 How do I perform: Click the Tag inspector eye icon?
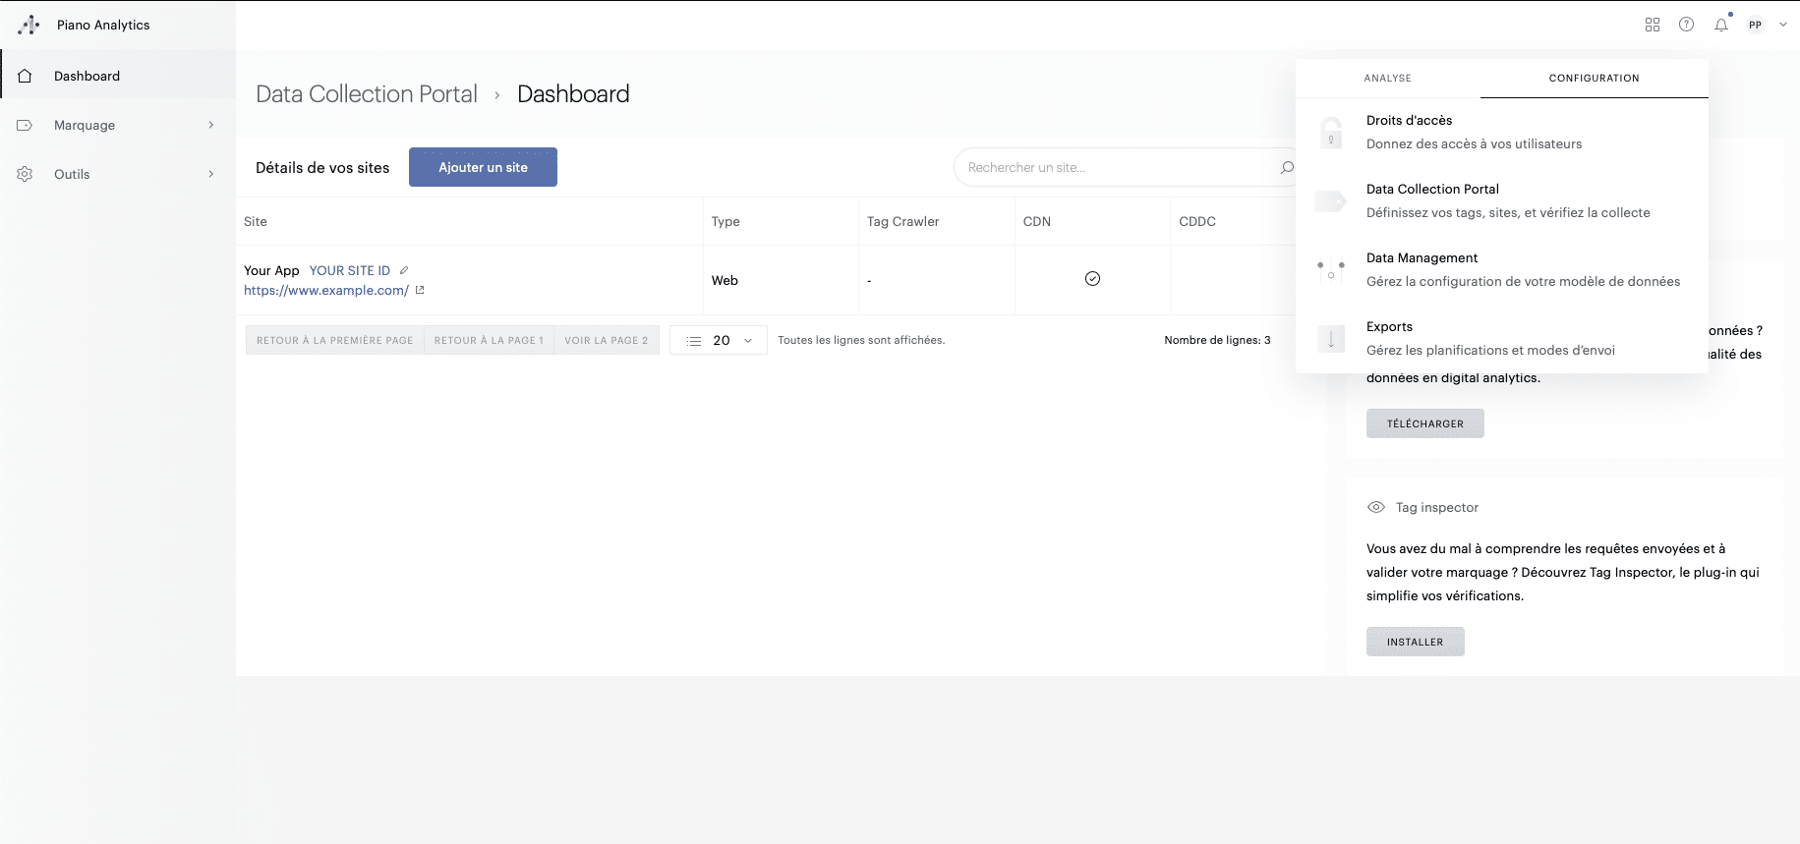pos(1376,507)
